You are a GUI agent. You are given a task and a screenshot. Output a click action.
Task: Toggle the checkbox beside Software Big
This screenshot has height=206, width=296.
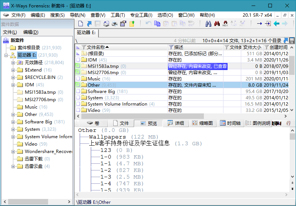[x=78, y=92]
